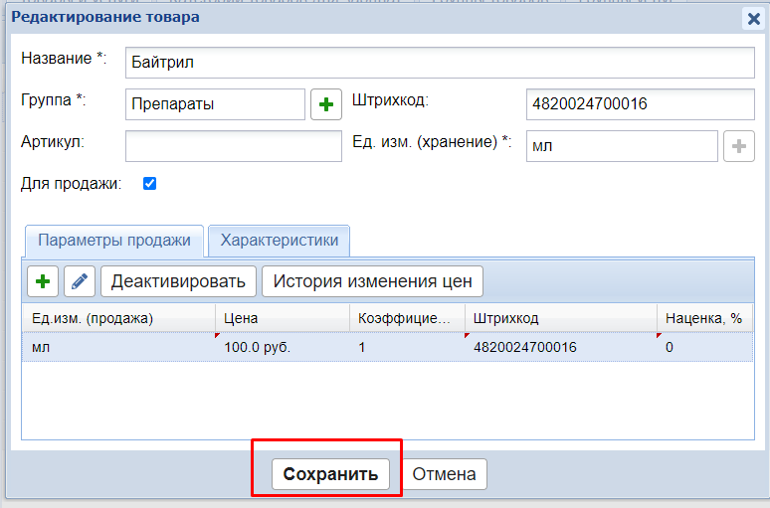Screen dimensions: 770x508
Task: Click the 100.0 руб. price cell
Action: click(x=282, y=347)
